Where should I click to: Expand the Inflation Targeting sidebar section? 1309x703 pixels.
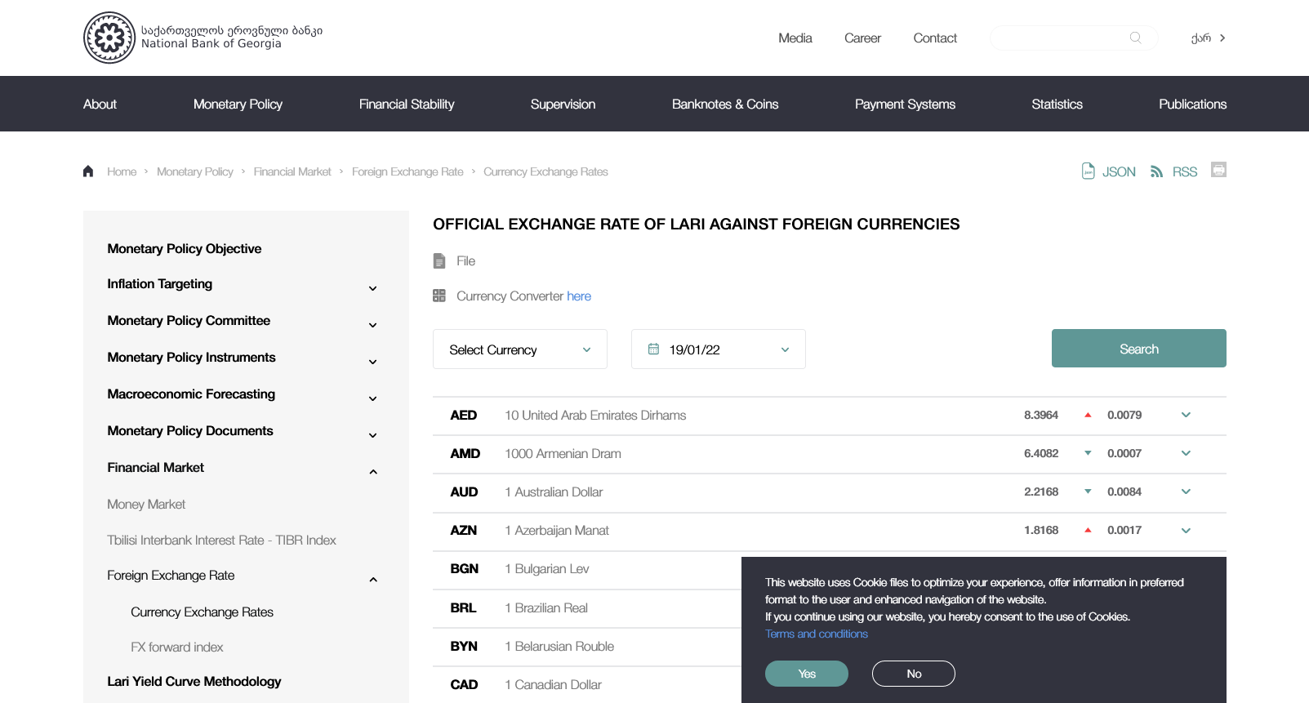(x=372, y=288)
